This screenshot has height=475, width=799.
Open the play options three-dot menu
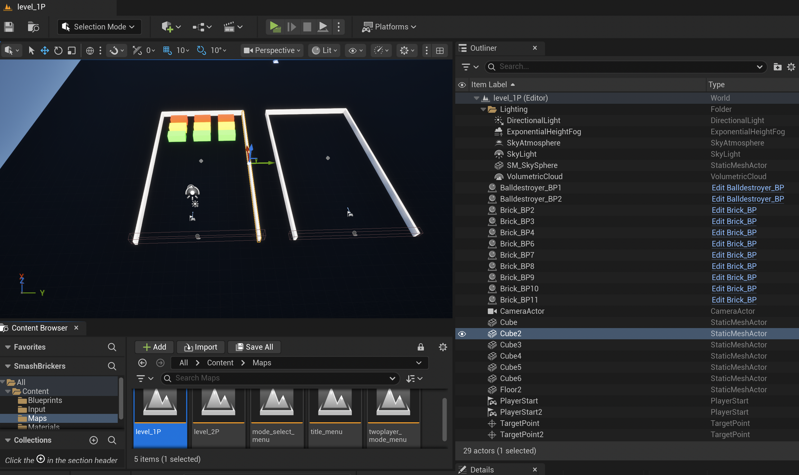[x=339, y=27]
